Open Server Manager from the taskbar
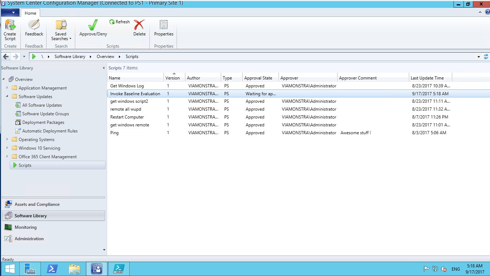Image resolution: width=490 pixels, height=276 pixels. (29, 268)
